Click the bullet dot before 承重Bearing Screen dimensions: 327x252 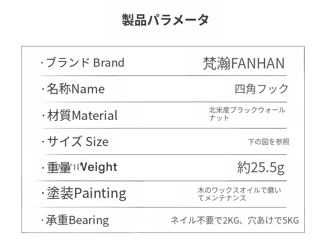pyautogui.click(x=42, y=220)
